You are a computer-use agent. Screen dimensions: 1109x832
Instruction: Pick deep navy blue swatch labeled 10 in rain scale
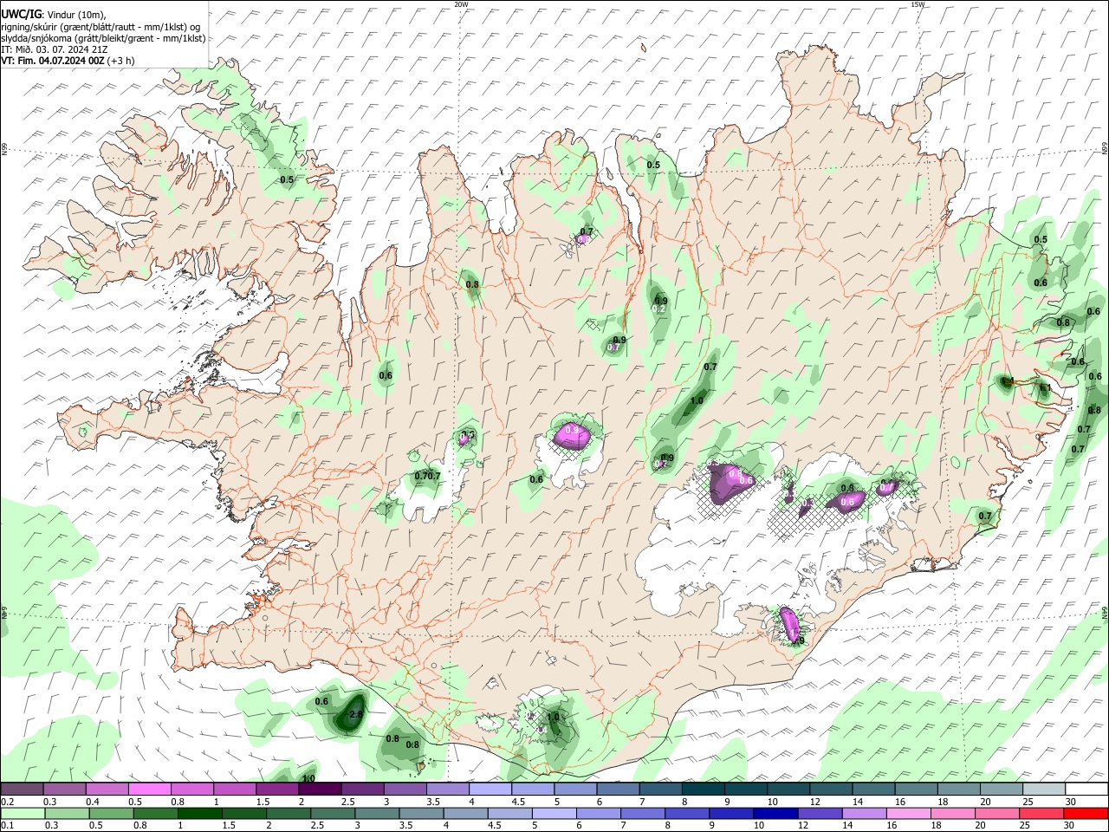[x=776, y=813]
